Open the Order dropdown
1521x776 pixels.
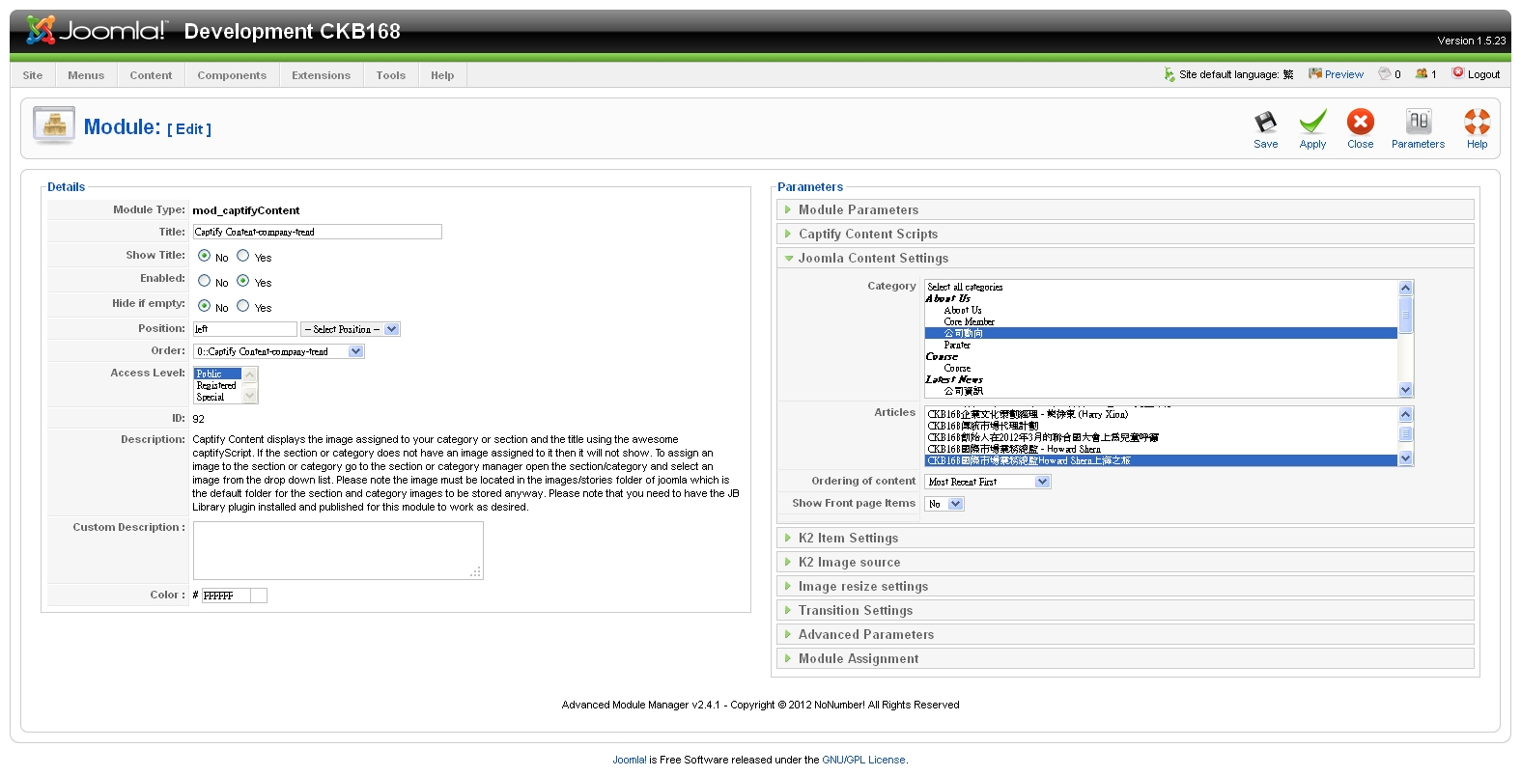(278, 351)
